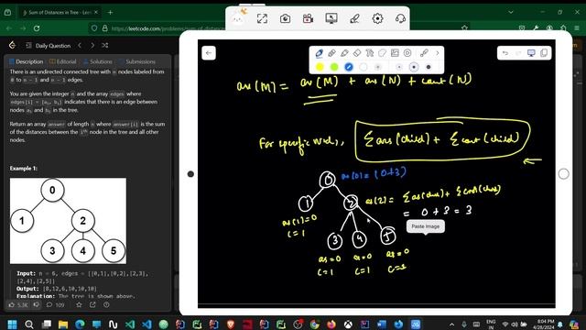Viewport: 586px width, 330px height.
Task: Reload the browser page
Action: [x=37, y=28]
